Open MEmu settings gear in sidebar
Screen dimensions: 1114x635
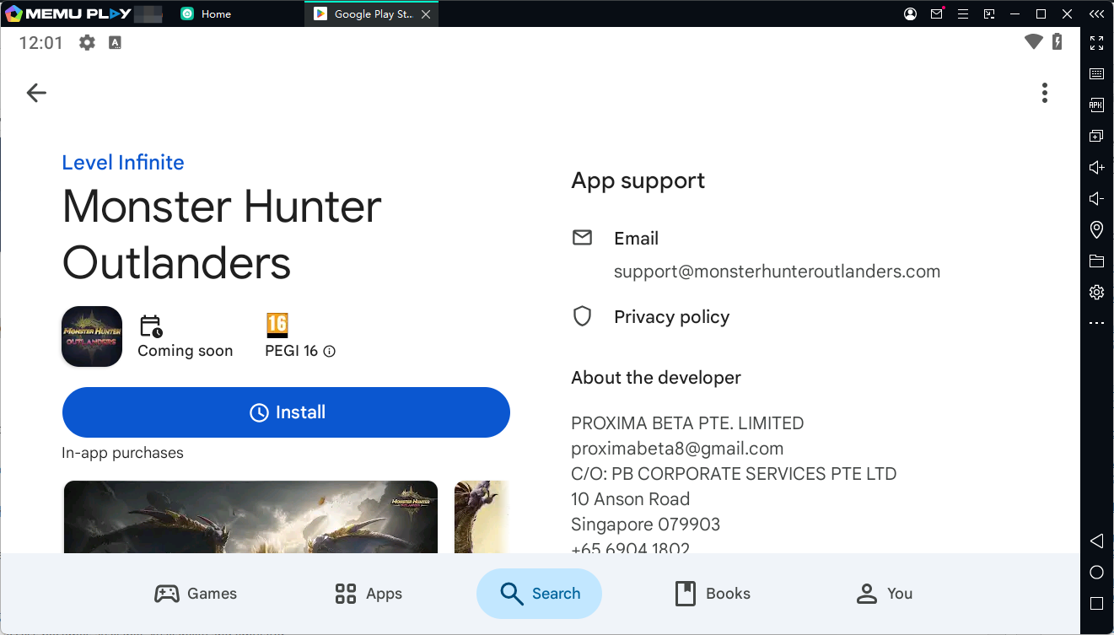(1096, 292)
